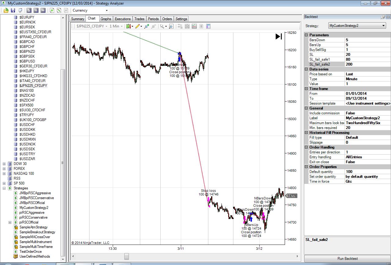Collapse the Parameters property section
Image resolution: width=391 pixels, height=265 pixels.
pyautogui.click(x=306, y=35)
